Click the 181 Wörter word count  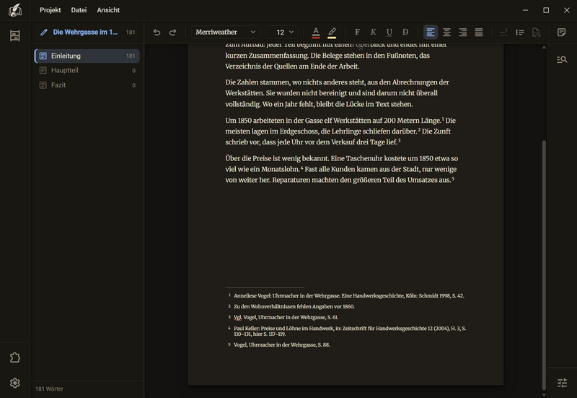49,389
